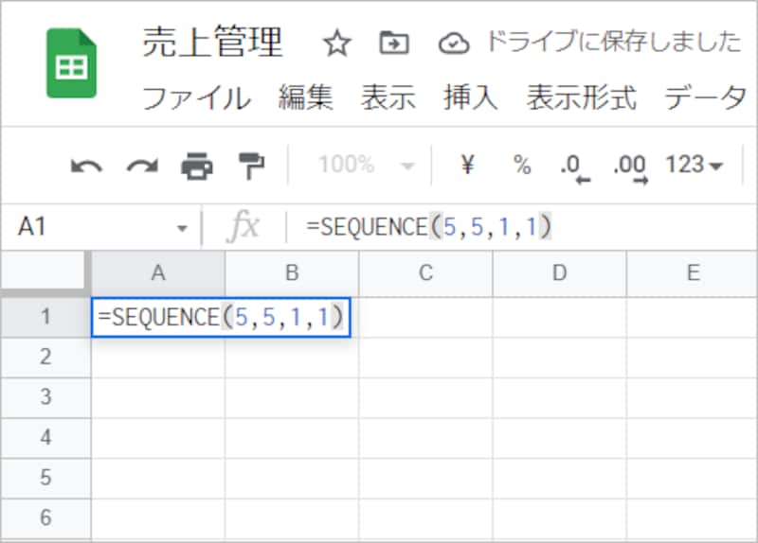Open the 123 number format dropdown
The height and width of the screenshot is (543, 758).
[695, 165]
